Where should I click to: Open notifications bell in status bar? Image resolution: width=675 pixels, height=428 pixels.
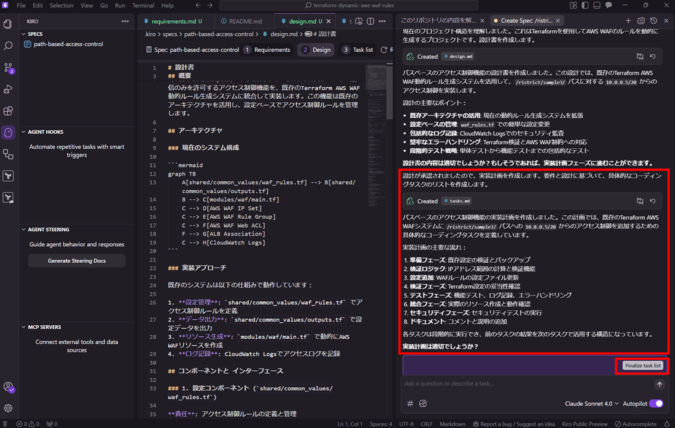(667, 424)
